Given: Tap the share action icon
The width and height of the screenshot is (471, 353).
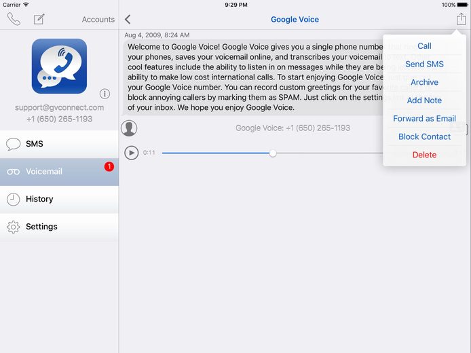Looking at the screenshot, I should (x=461, y=19).
